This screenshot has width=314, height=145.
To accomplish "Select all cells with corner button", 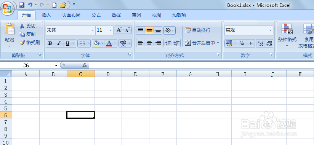I will coord(6,74).
